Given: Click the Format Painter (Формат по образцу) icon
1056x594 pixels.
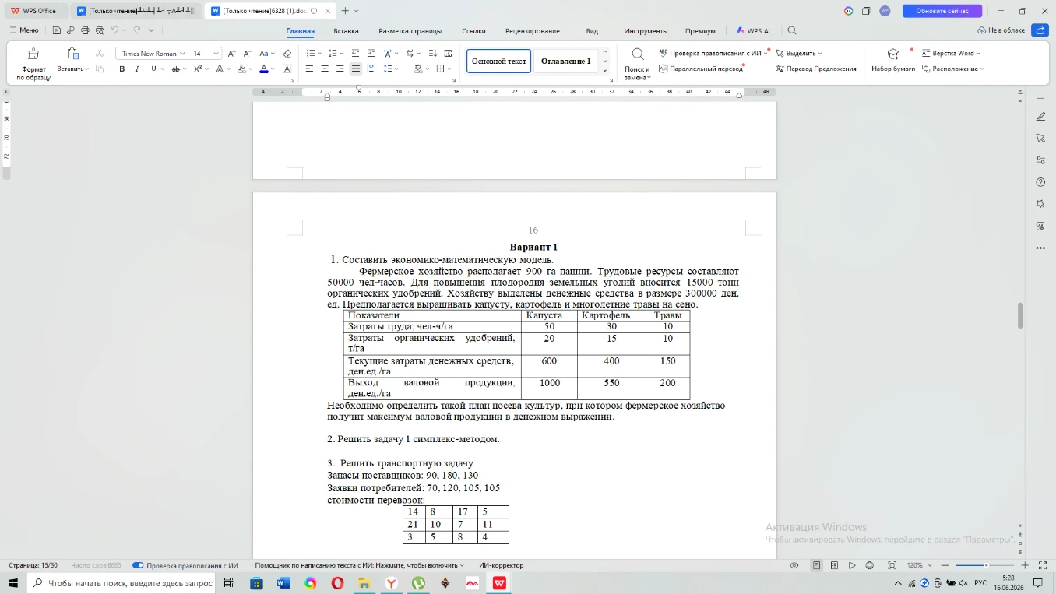Looking at the screenshot, I should point(33,54).
